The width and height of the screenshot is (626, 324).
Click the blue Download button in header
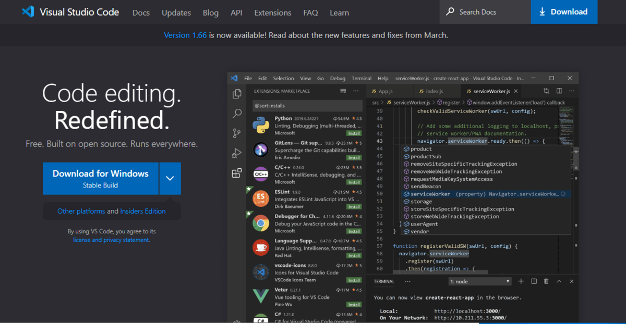pyautogui.click(x=564, y=11)
